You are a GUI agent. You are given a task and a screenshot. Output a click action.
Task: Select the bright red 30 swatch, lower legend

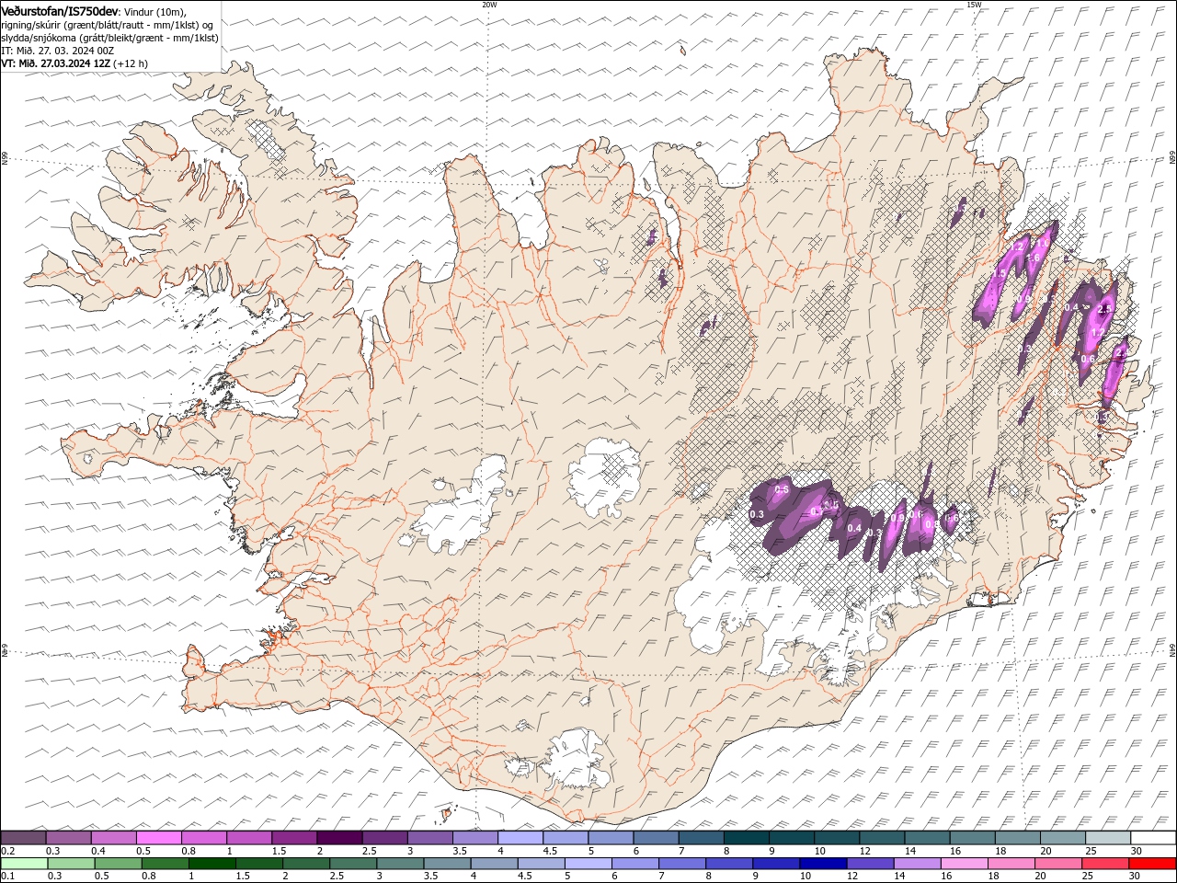pyautogui.click(x=1152, y=864)
